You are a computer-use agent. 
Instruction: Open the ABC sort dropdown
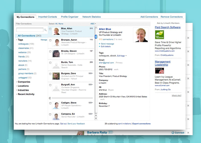[93, 24]
